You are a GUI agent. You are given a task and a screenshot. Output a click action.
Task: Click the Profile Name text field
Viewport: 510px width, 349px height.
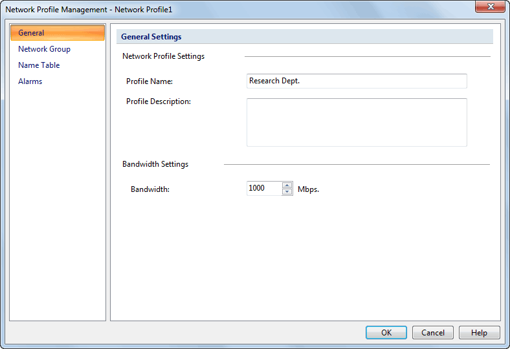pyautogui.click(x=357, y=81)
